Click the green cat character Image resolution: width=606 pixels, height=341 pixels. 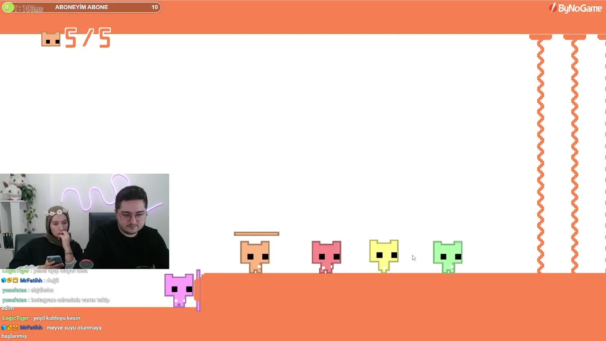[448, 257]
